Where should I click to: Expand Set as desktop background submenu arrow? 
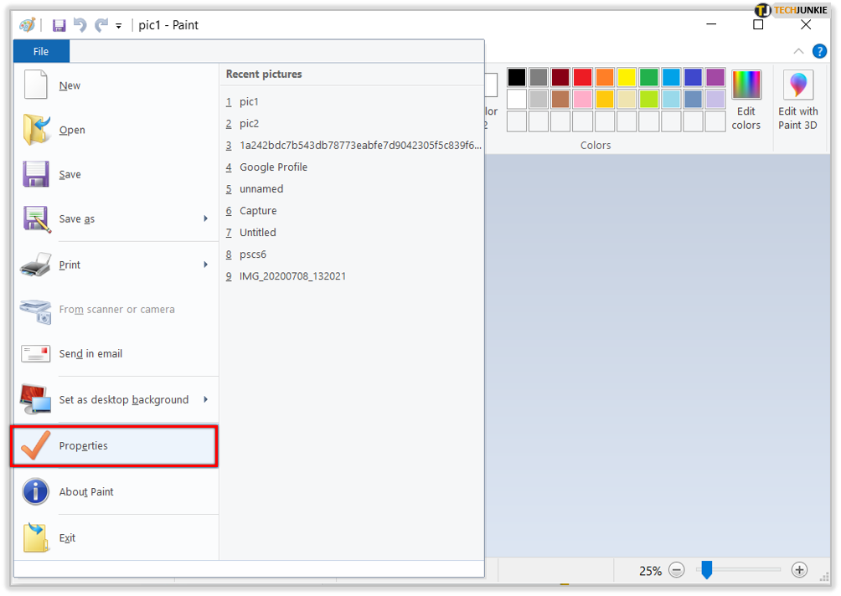(x=206, y=399)
